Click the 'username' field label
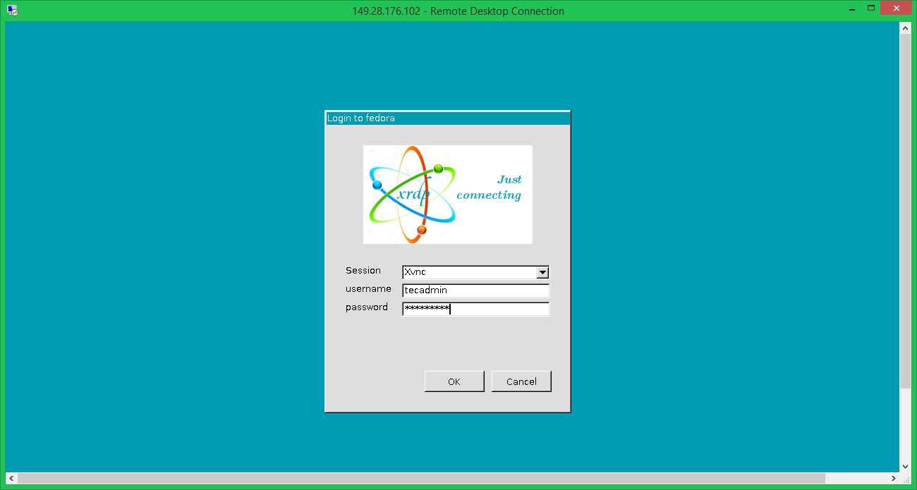The image size is (917, 490). tap(368, 289)
